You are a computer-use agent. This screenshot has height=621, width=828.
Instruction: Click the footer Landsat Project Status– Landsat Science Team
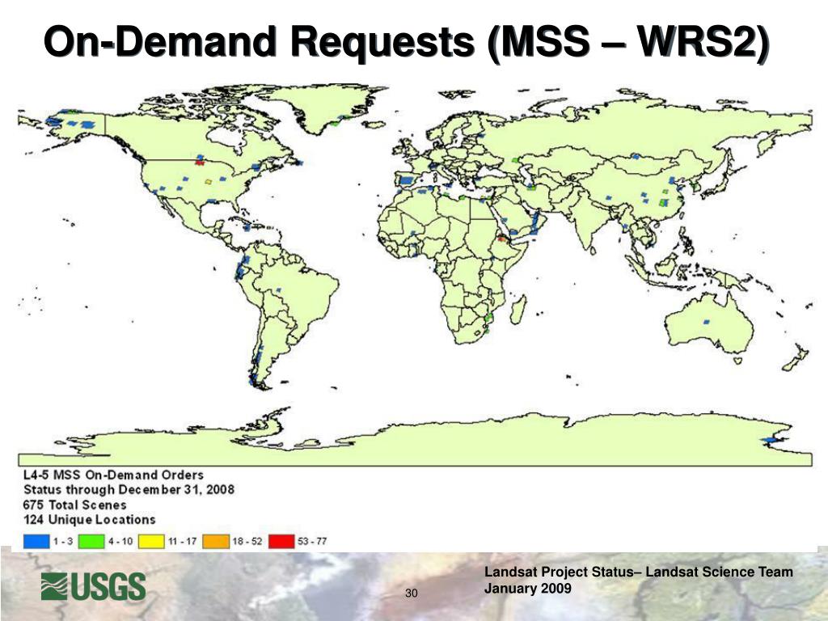pos(639,572)
